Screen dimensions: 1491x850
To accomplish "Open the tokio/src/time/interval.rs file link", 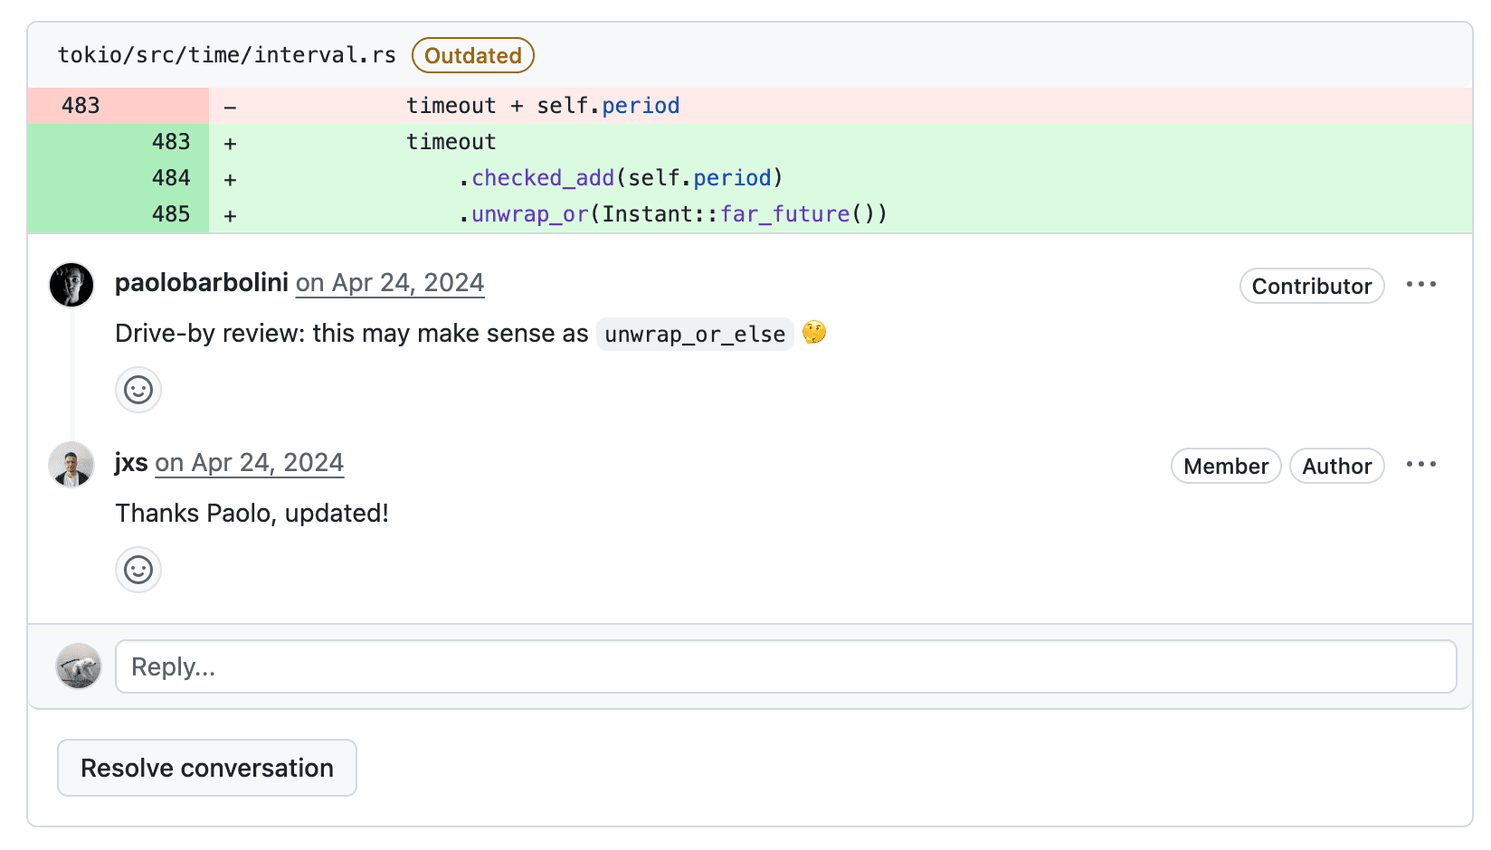I will click(227, 55).
